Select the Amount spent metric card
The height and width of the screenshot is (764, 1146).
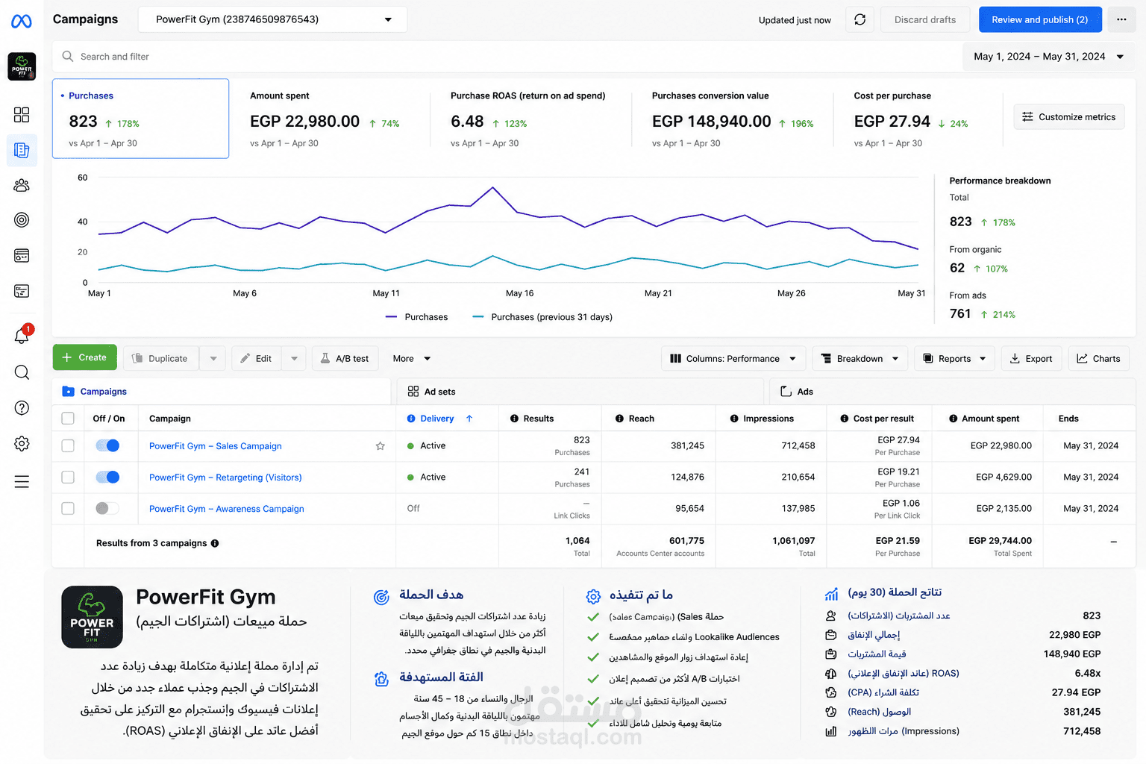pyautogui.click(x=329, y=119)
